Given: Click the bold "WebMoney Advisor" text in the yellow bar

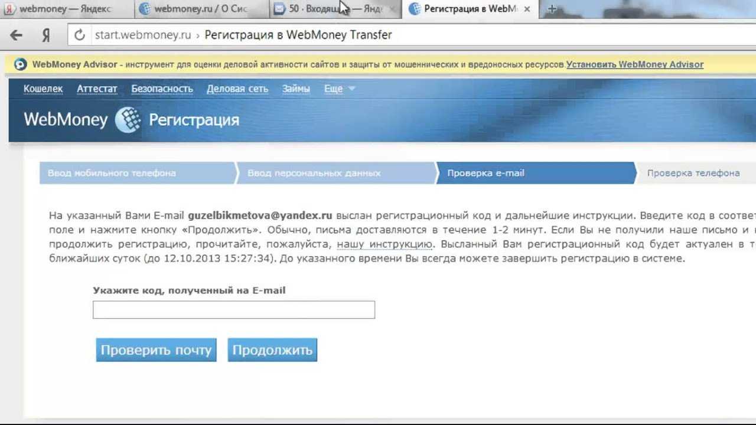Looking at the screenshot, I should point(75,64).
